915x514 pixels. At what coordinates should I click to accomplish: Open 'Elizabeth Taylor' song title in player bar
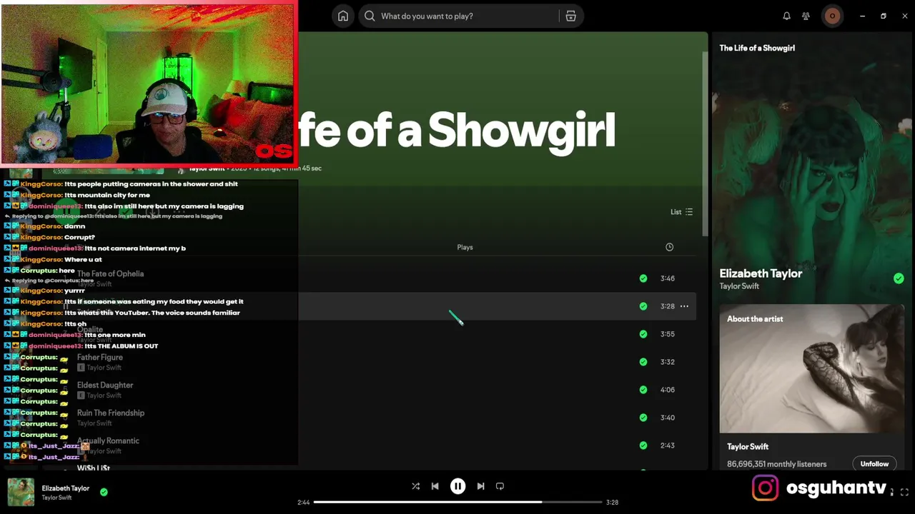pos(65,488)
